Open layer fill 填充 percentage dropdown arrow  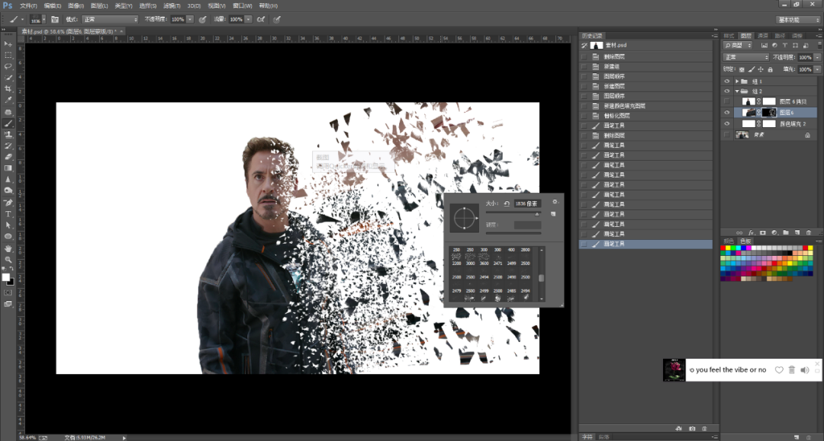coord(817,69)
